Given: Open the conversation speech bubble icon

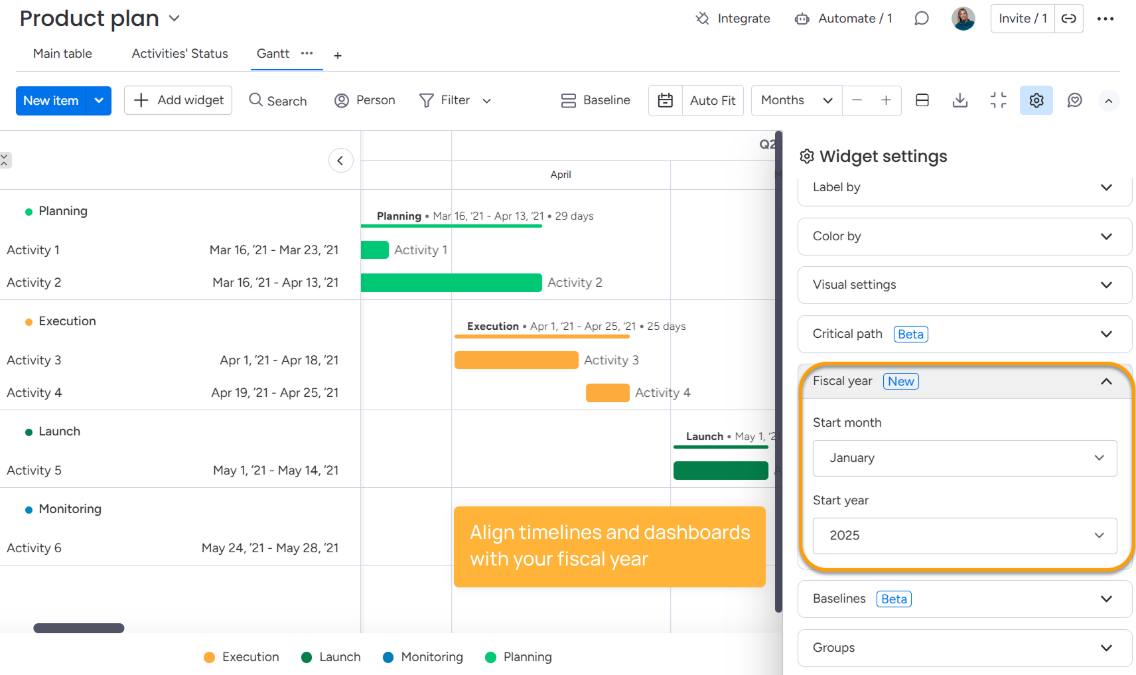Looking at the screenshot, I should [921, 19].
